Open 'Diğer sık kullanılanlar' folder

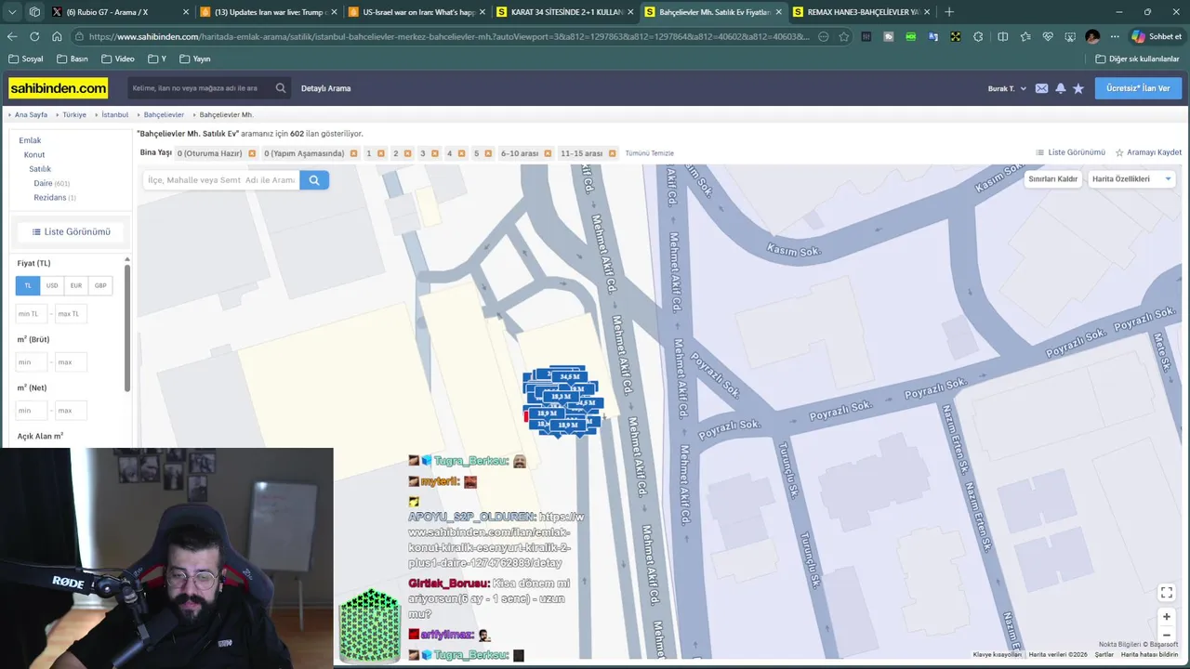point(1137,59)
